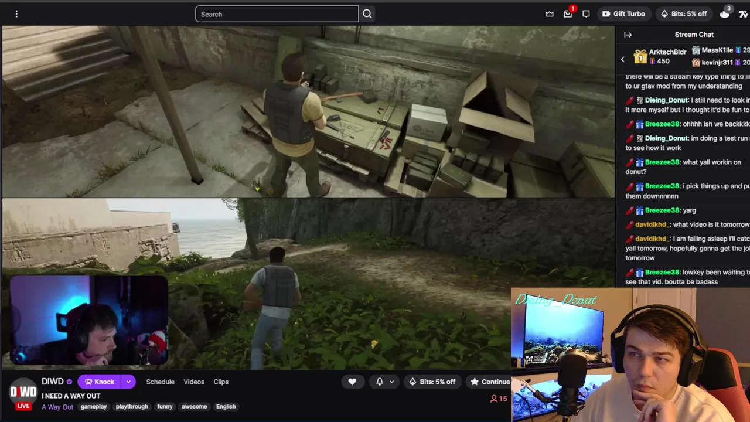Click kevinjr311 leaderboard entry

720,62
